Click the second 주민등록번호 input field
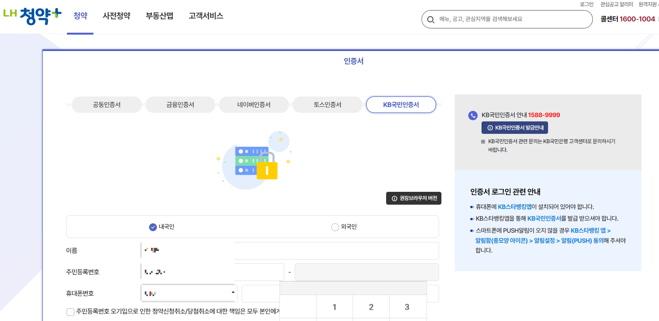This screenshot has height=321, width=659. point(367,272)
